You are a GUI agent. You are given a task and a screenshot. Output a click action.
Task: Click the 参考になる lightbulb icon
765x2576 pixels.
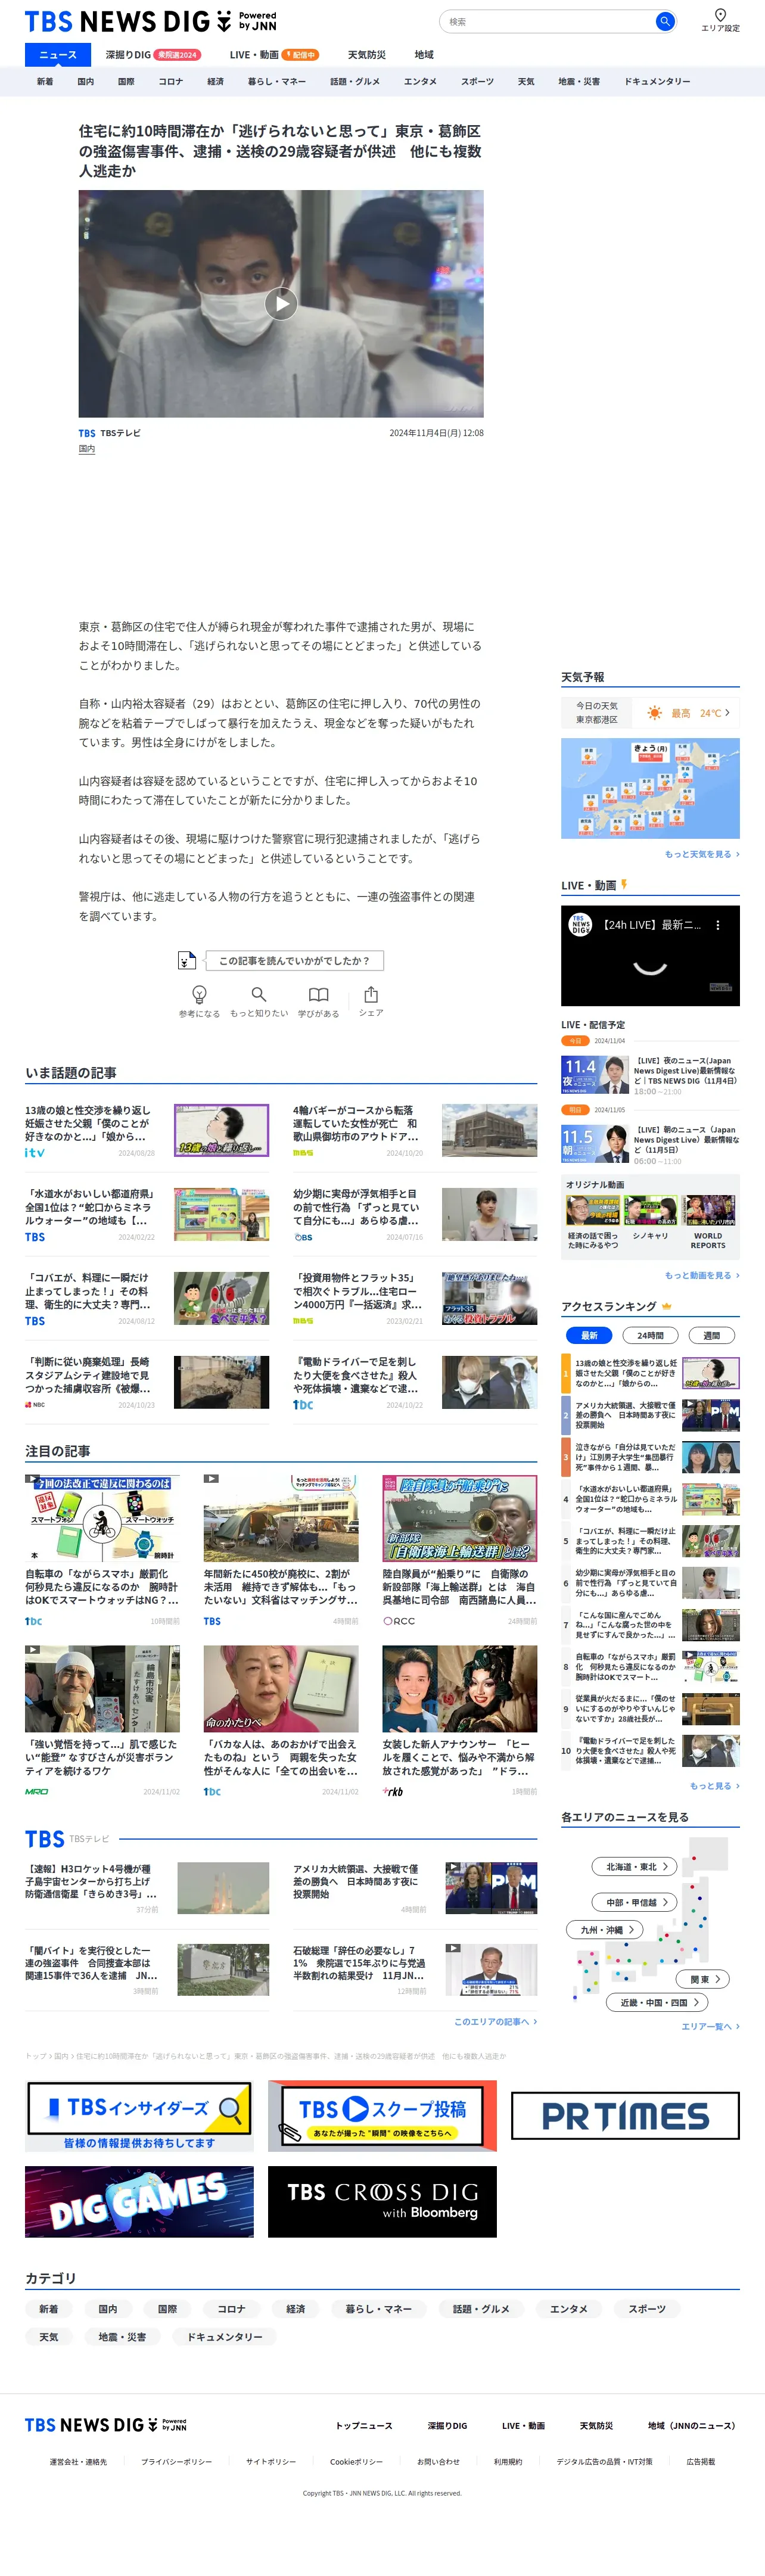pos(199,994)
